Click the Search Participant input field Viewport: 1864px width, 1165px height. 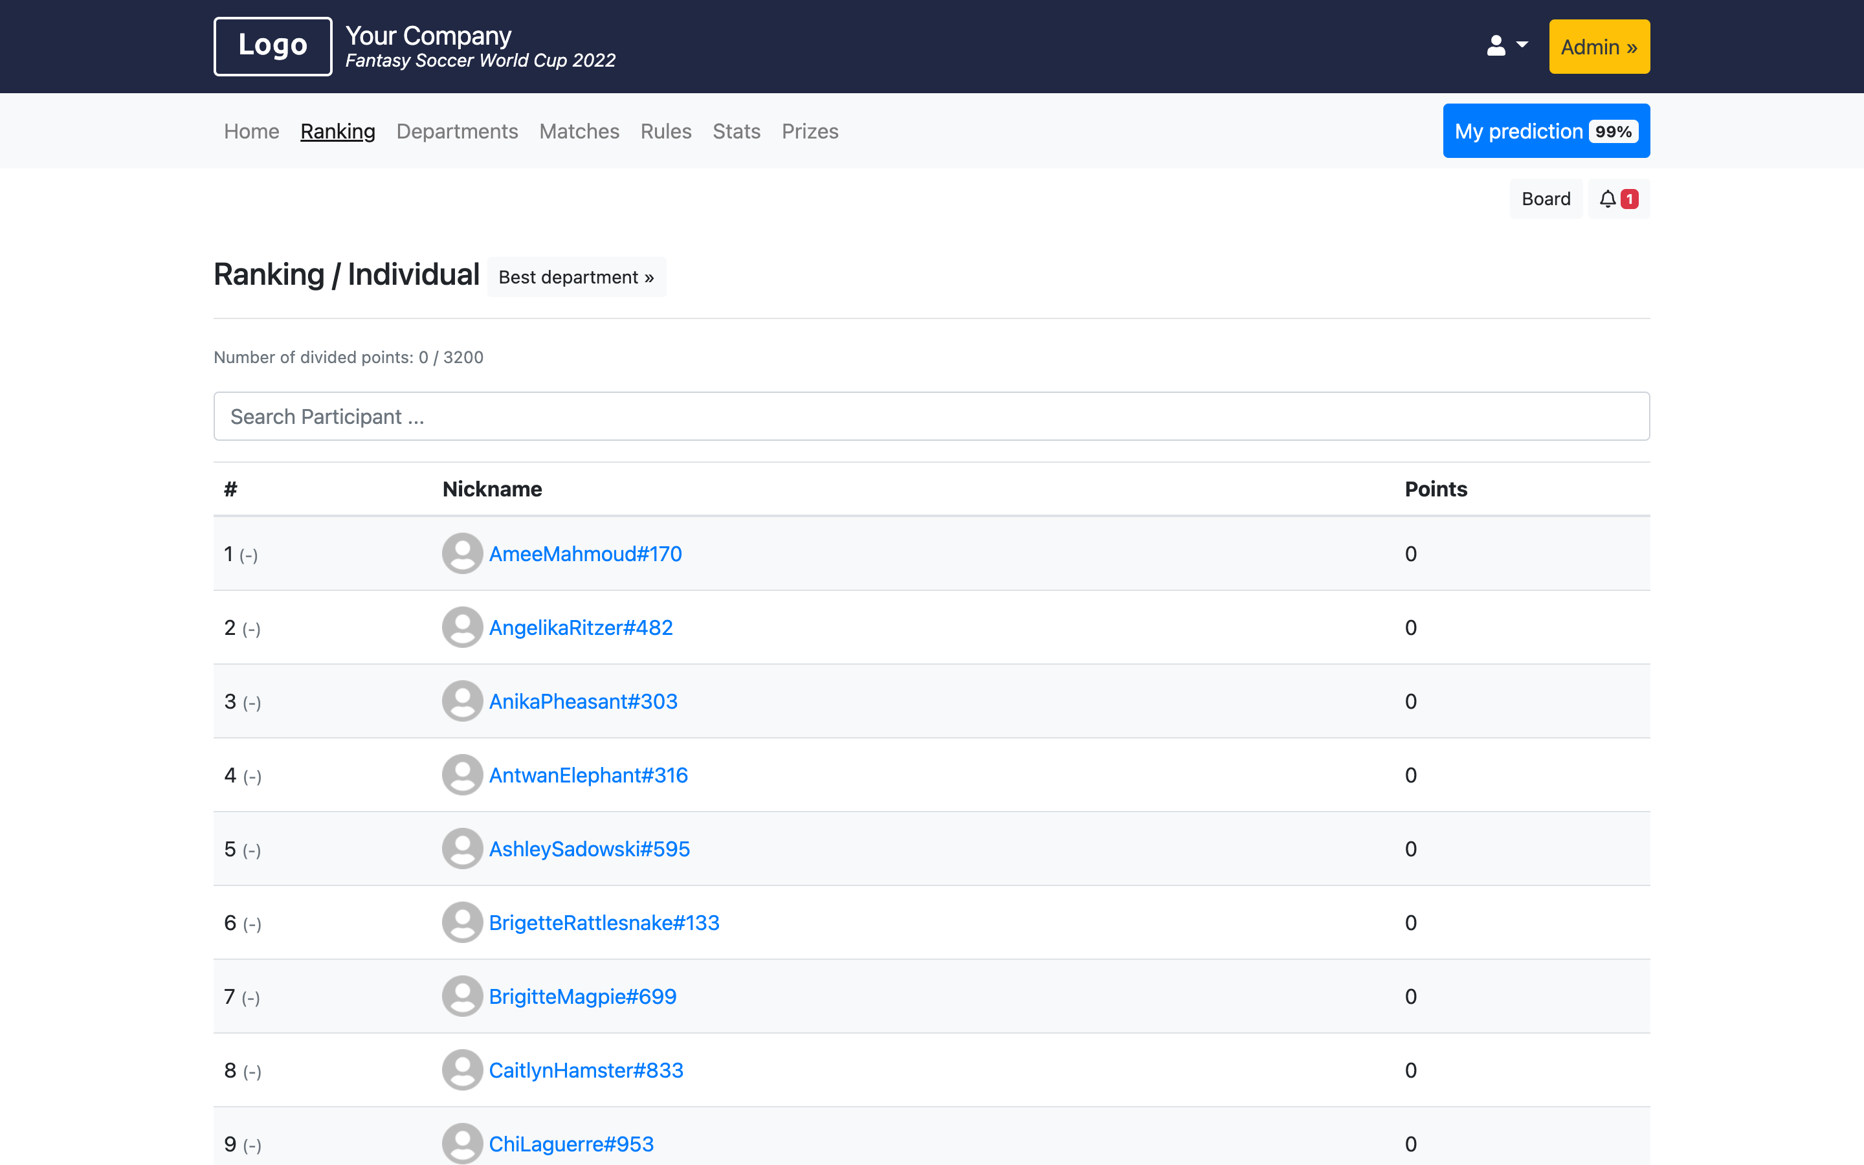coord(933,416)
